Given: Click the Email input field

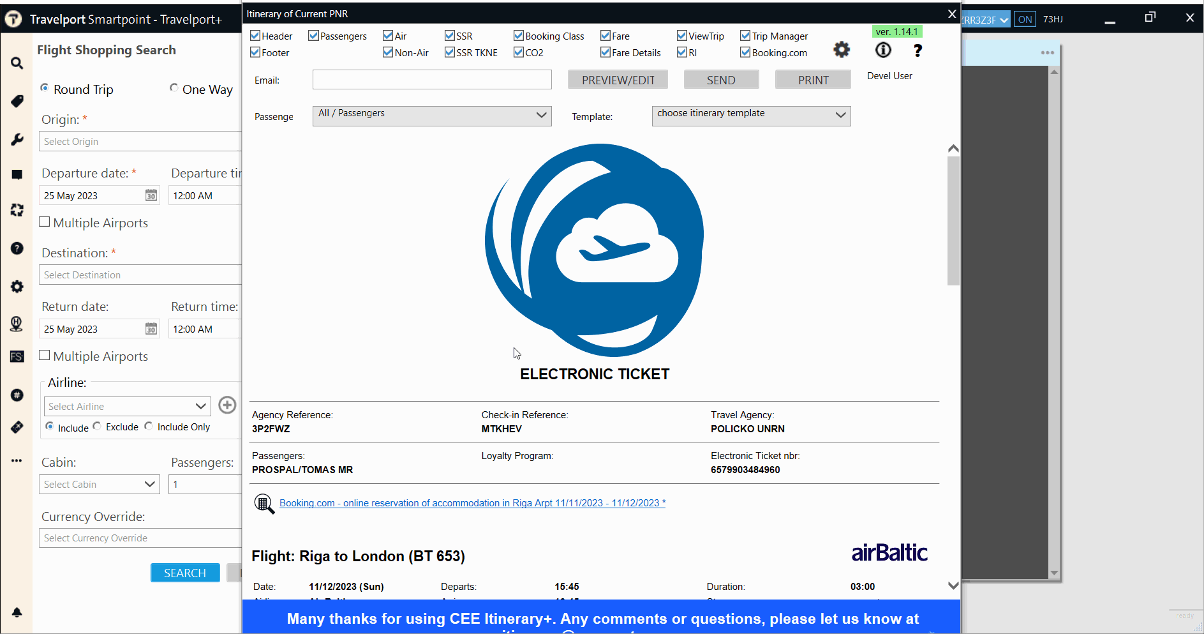Looking at the screenshot, I should [432, 80].
